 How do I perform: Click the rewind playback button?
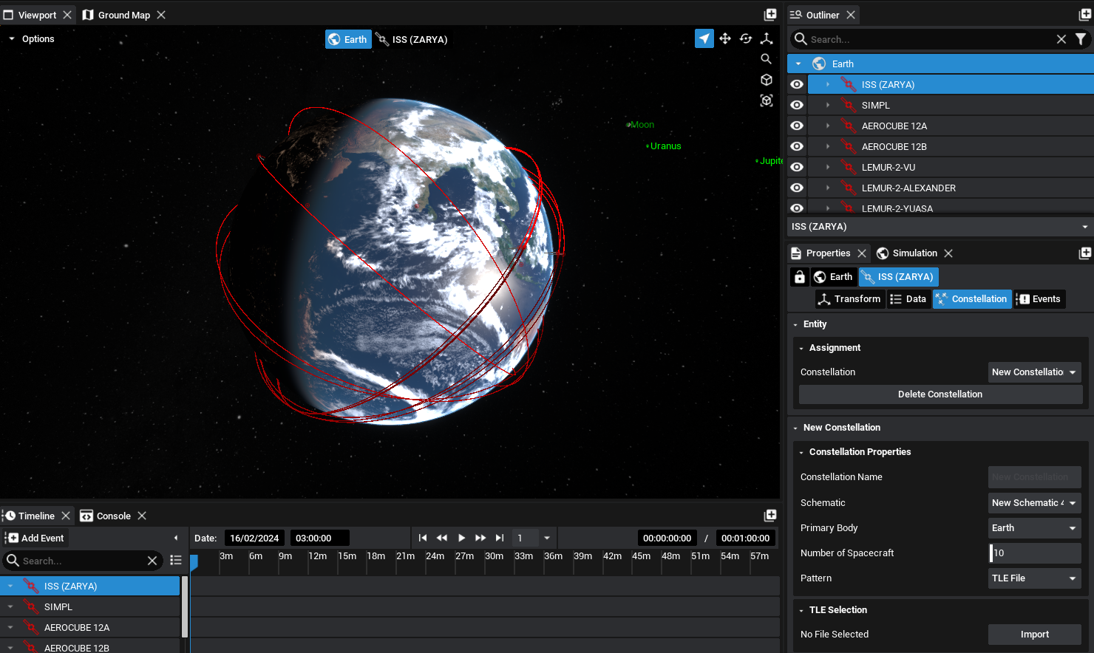point(442,538)
